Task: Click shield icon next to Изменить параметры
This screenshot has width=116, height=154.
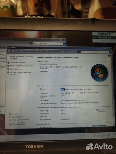Action: (x=97, y=110)
